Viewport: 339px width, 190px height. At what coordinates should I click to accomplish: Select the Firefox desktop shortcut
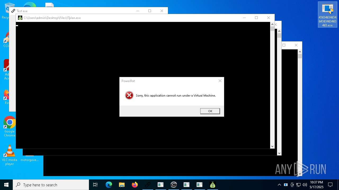point(7,97)
